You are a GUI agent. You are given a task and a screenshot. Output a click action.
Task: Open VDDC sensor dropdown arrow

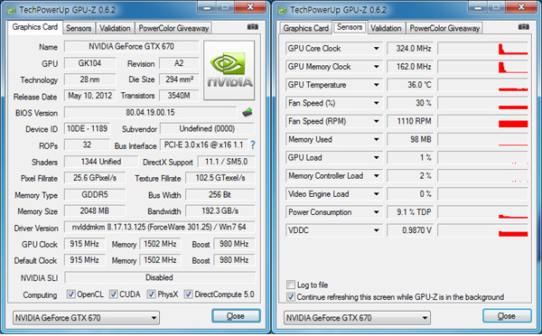point(377,230)
